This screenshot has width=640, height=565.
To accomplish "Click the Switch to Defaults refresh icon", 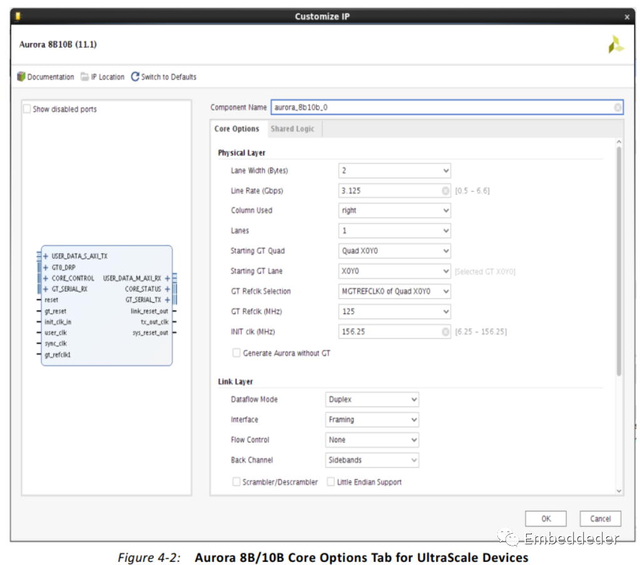I will point(135,77).
